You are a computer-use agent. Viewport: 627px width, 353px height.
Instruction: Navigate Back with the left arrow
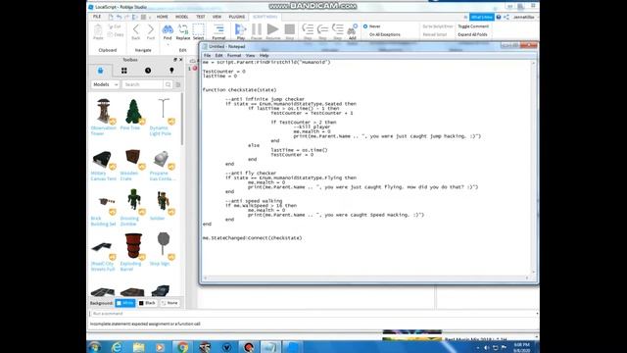point(136,29)
